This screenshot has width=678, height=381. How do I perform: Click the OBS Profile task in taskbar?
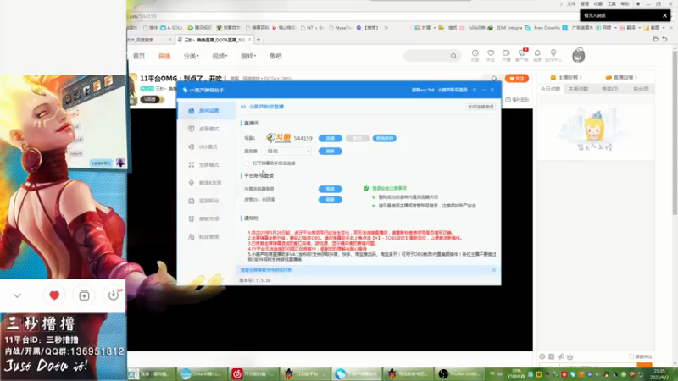tap(459, 373)
